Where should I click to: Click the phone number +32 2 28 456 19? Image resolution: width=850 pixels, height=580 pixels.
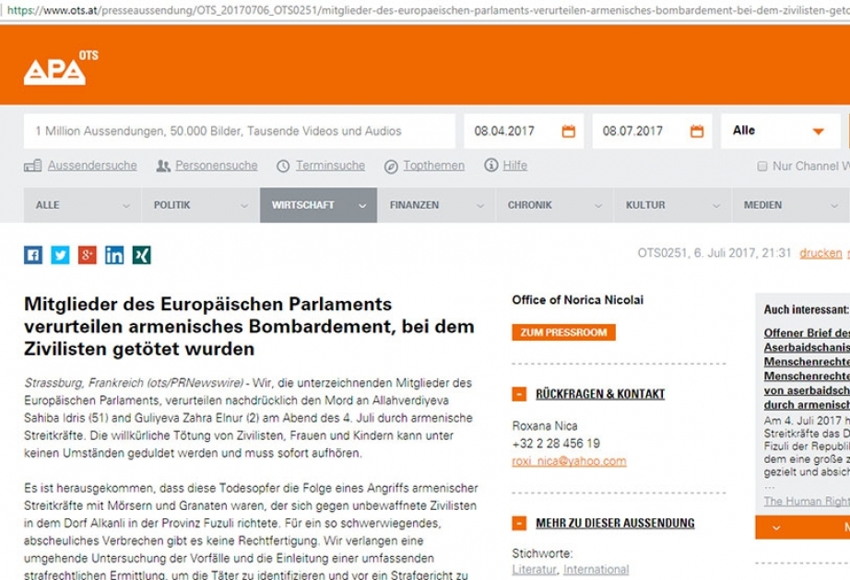(x=556, y=444)
